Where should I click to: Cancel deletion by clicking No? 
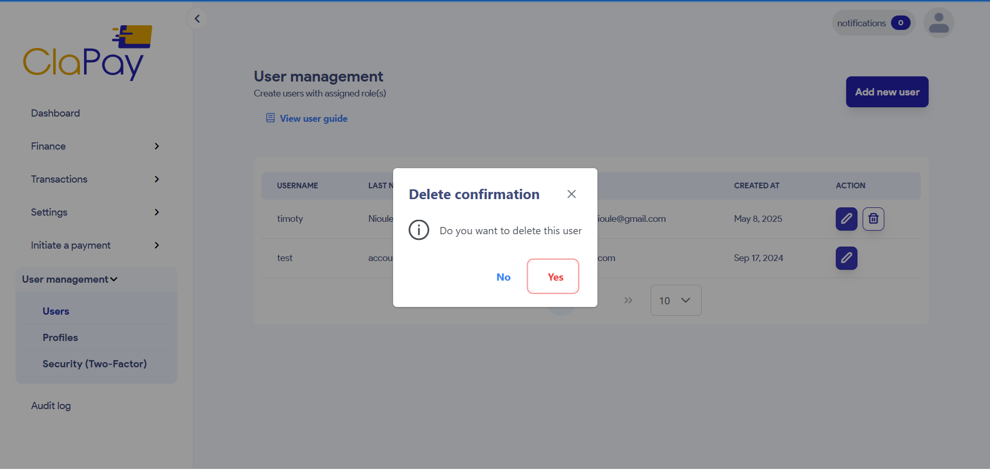(x=503, y=277)
